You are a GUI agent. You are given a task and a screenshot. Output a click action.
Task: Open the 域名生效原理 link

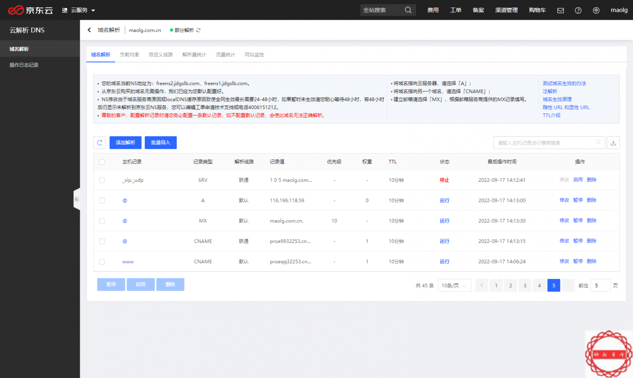click(557, 100)
